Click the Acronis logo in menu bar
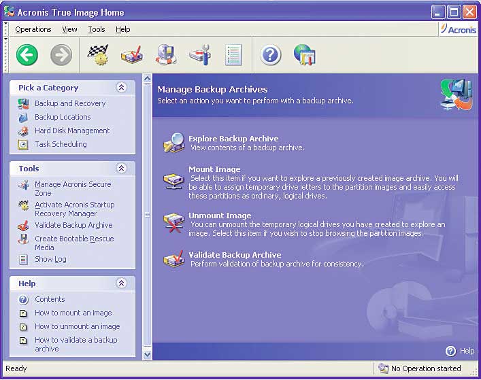 pos(459,29)
